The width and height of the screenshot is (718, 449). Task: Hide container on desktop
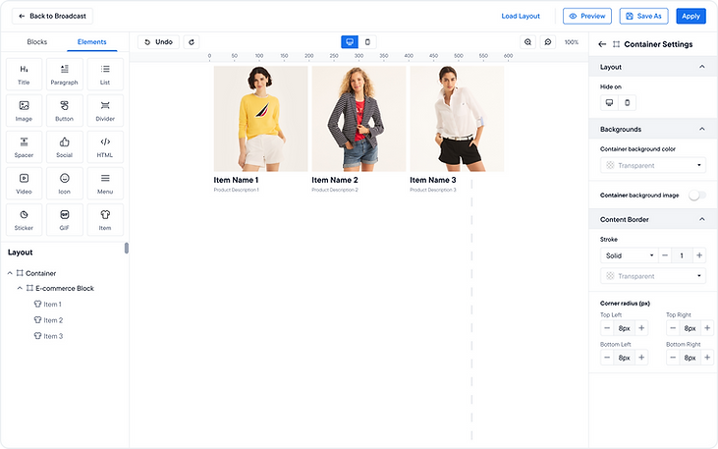610,102
